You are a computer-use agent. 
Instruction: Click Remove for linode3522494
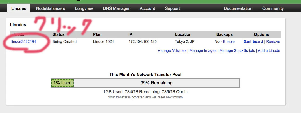click(273, 41)
